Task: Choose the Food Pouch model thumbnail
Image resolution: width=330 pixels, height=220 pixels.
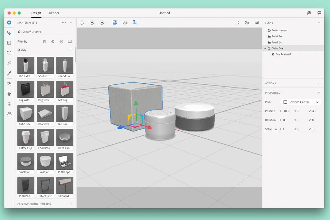Action: (x=45, y=137)
